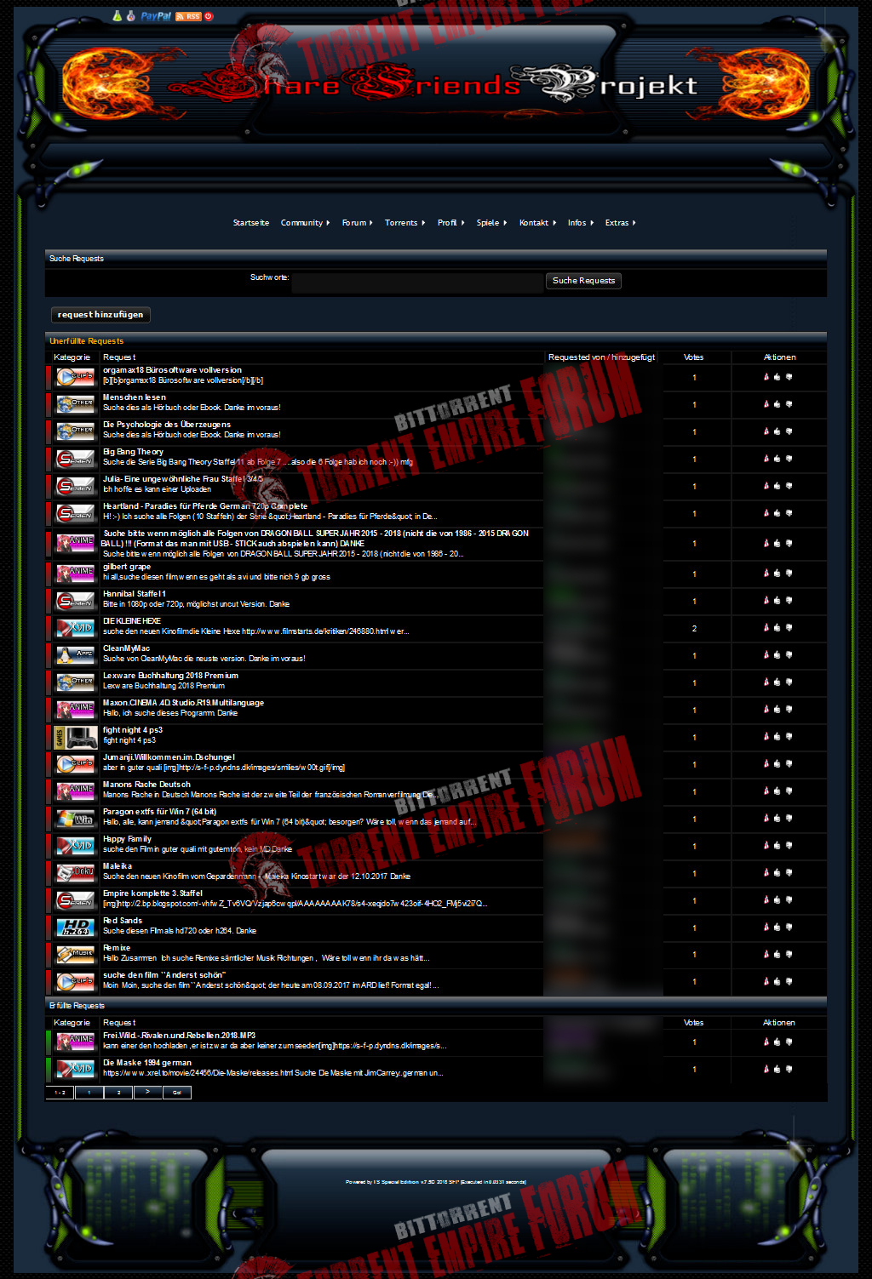Open the Empire komplette 3.Staffel request
The image size is (872, 1279).
tap(152, 894)
